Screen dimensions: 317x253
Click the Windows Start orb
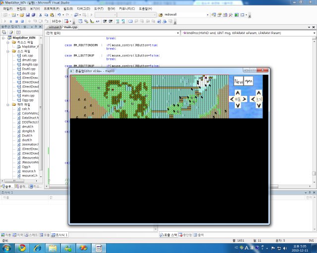[7, 248]
